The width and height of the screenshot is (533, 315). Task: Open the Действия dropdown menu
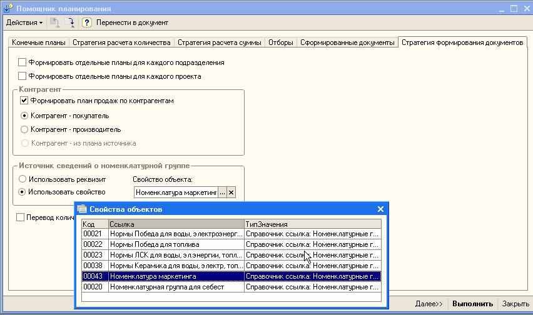click(24, 22)
